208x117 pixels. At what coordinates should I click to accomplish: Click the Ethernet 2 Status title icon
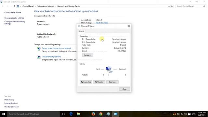click(79, 26)
